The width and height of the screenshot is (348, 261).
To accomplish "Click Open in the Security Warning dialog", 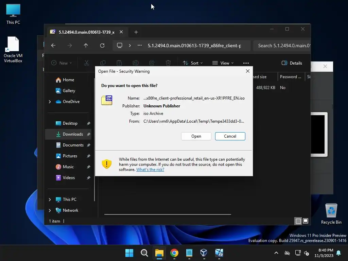I will [196, 136].
